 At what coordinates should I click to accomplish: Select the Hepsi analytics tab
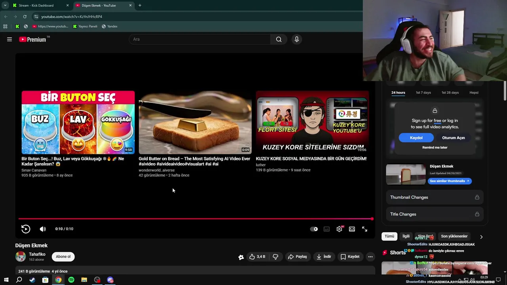coord(474,93)
